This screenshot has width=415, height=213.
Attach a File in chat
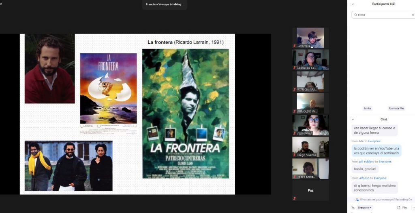[x=402, y=208]
